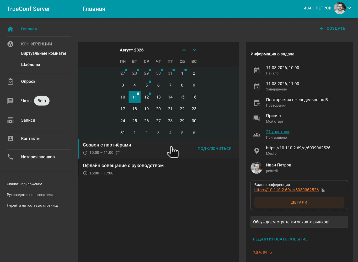Click the home icon in the sidebar
The height and width of the screenshot is (262, 358).
click(10, 29)
